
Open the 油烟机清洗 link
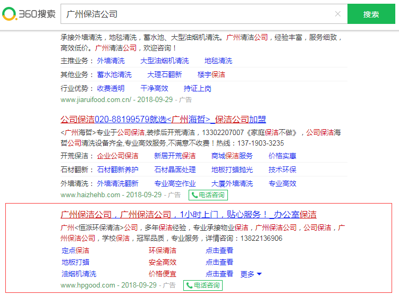(79, 274)
